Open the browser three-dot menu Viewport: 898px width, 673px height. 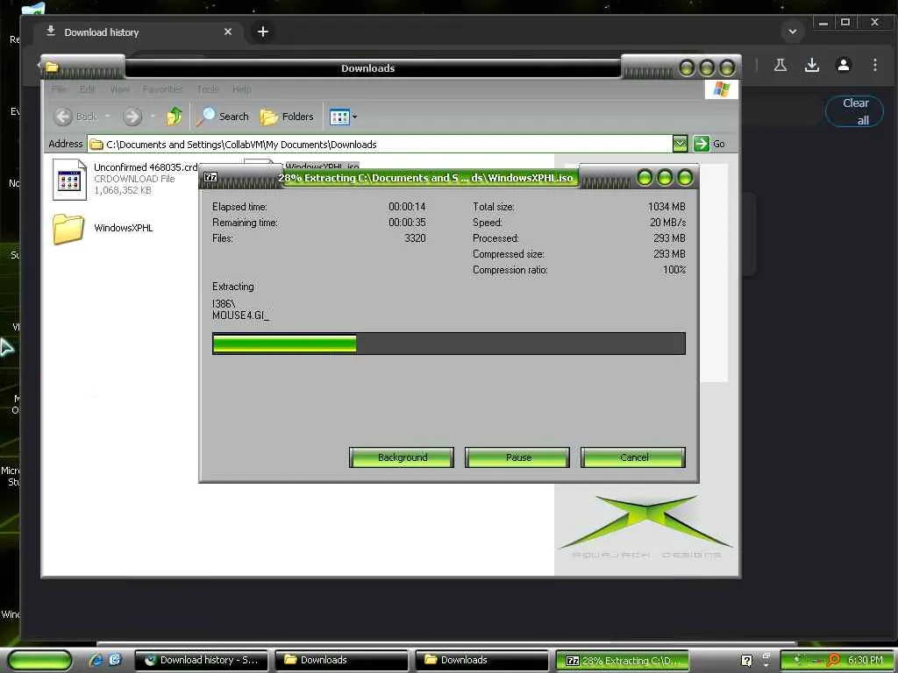coord(875,65)
